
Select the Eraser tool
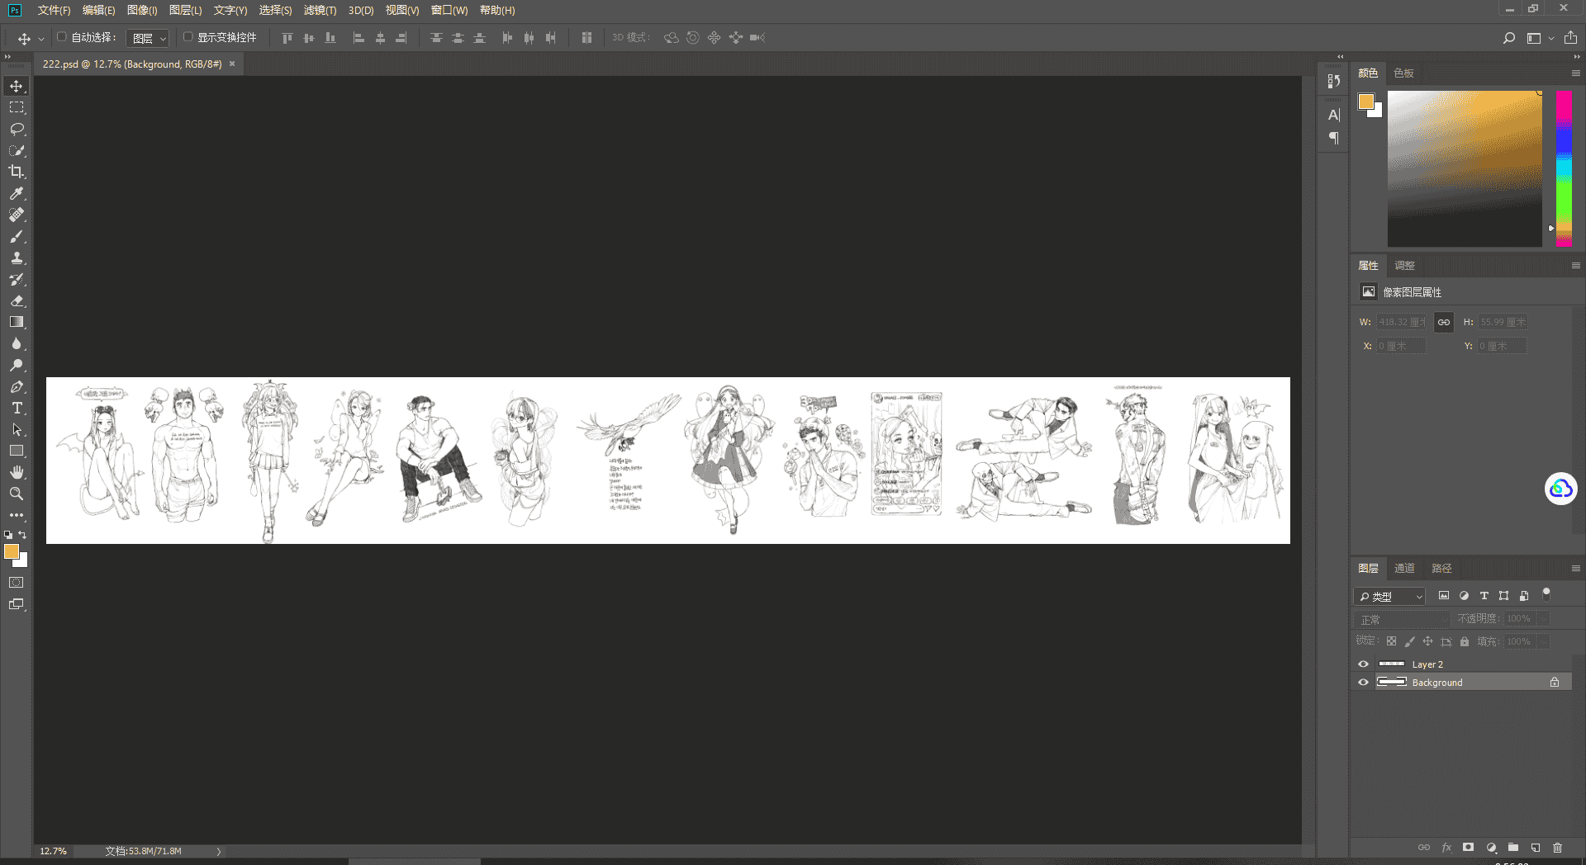[x=17, y=300]
